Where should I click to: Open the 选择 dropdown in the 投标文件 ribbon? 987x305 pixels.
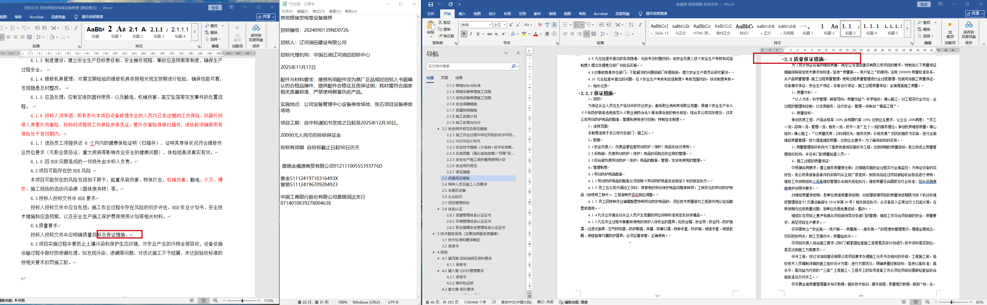[927, 36]
